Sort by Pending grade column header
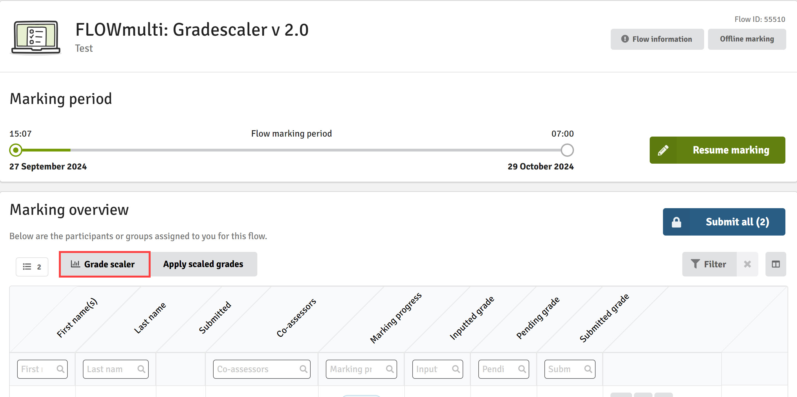This screenshot has width=797, height=397. [538, 318]
